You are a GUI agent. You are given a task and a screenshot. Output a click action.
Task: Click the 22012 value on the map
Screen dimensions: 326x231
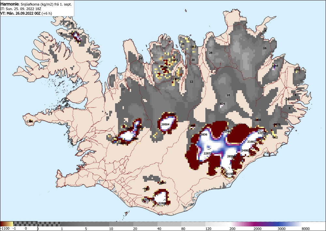(262, 133)
